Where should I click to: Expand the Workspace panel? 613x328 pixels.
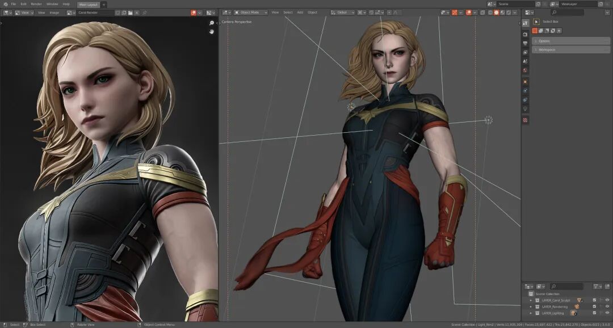571,49
